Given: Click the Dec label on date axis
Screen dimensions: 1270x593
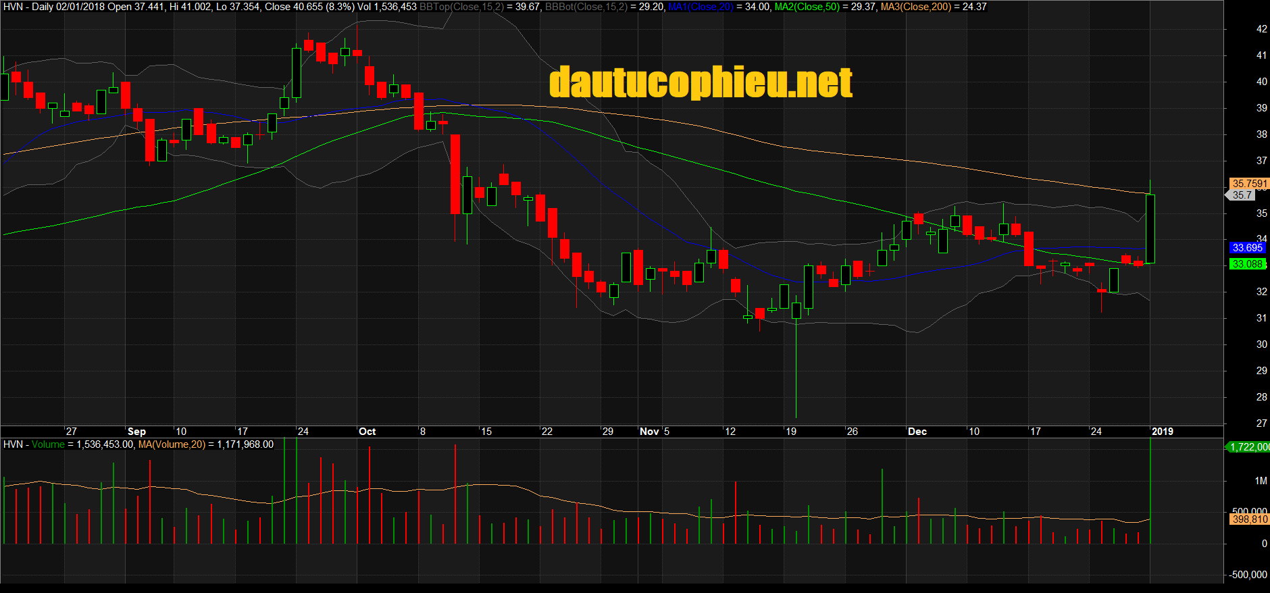Looking at the screenshot, I should 917,432.
